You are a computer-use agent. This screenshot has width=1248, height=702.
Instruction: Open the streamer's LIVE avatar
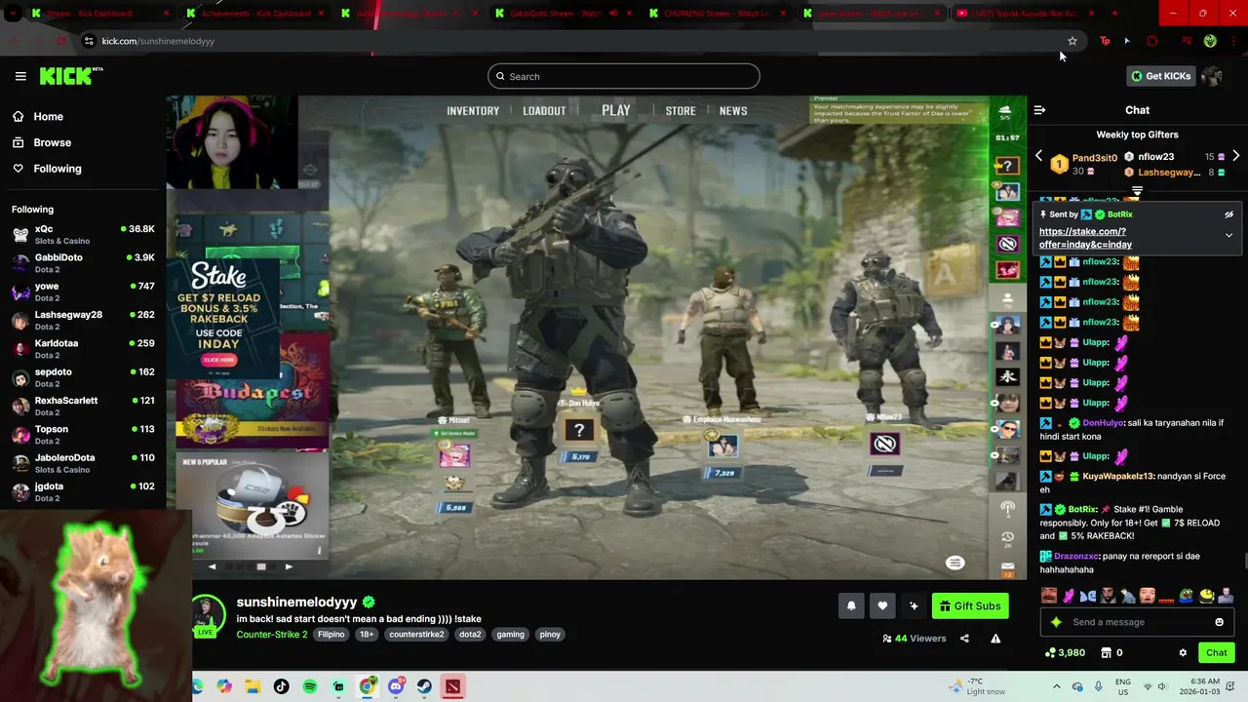point(207,616)
